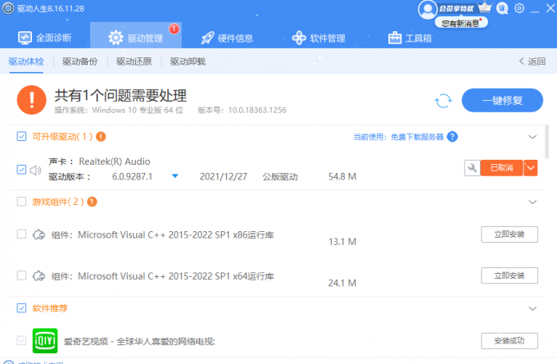557x364 pixels.
Task: Click the 会员享特权 crown icon
Action: tap(485, 7)
